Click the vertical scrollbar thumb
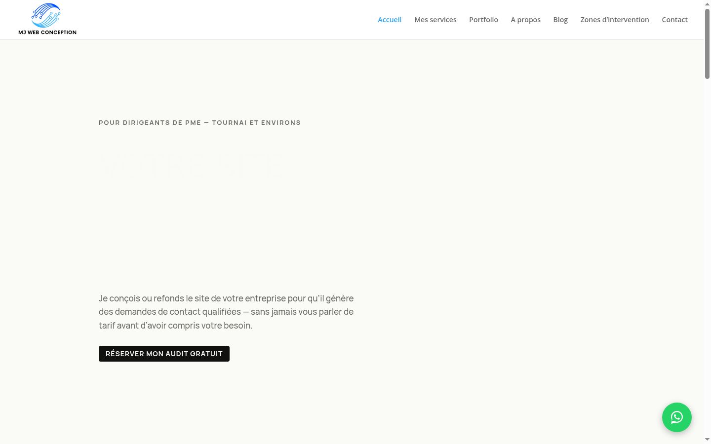Viewport: 711px width, 444px height. [x=707, y=43]
